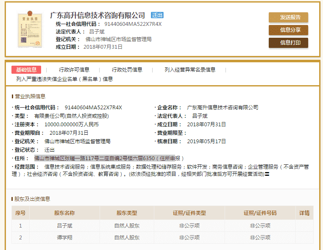Click 股东名称 column header
Image resolution: width=323 pixels, height=250 pixels.
[x=64, y=213]
